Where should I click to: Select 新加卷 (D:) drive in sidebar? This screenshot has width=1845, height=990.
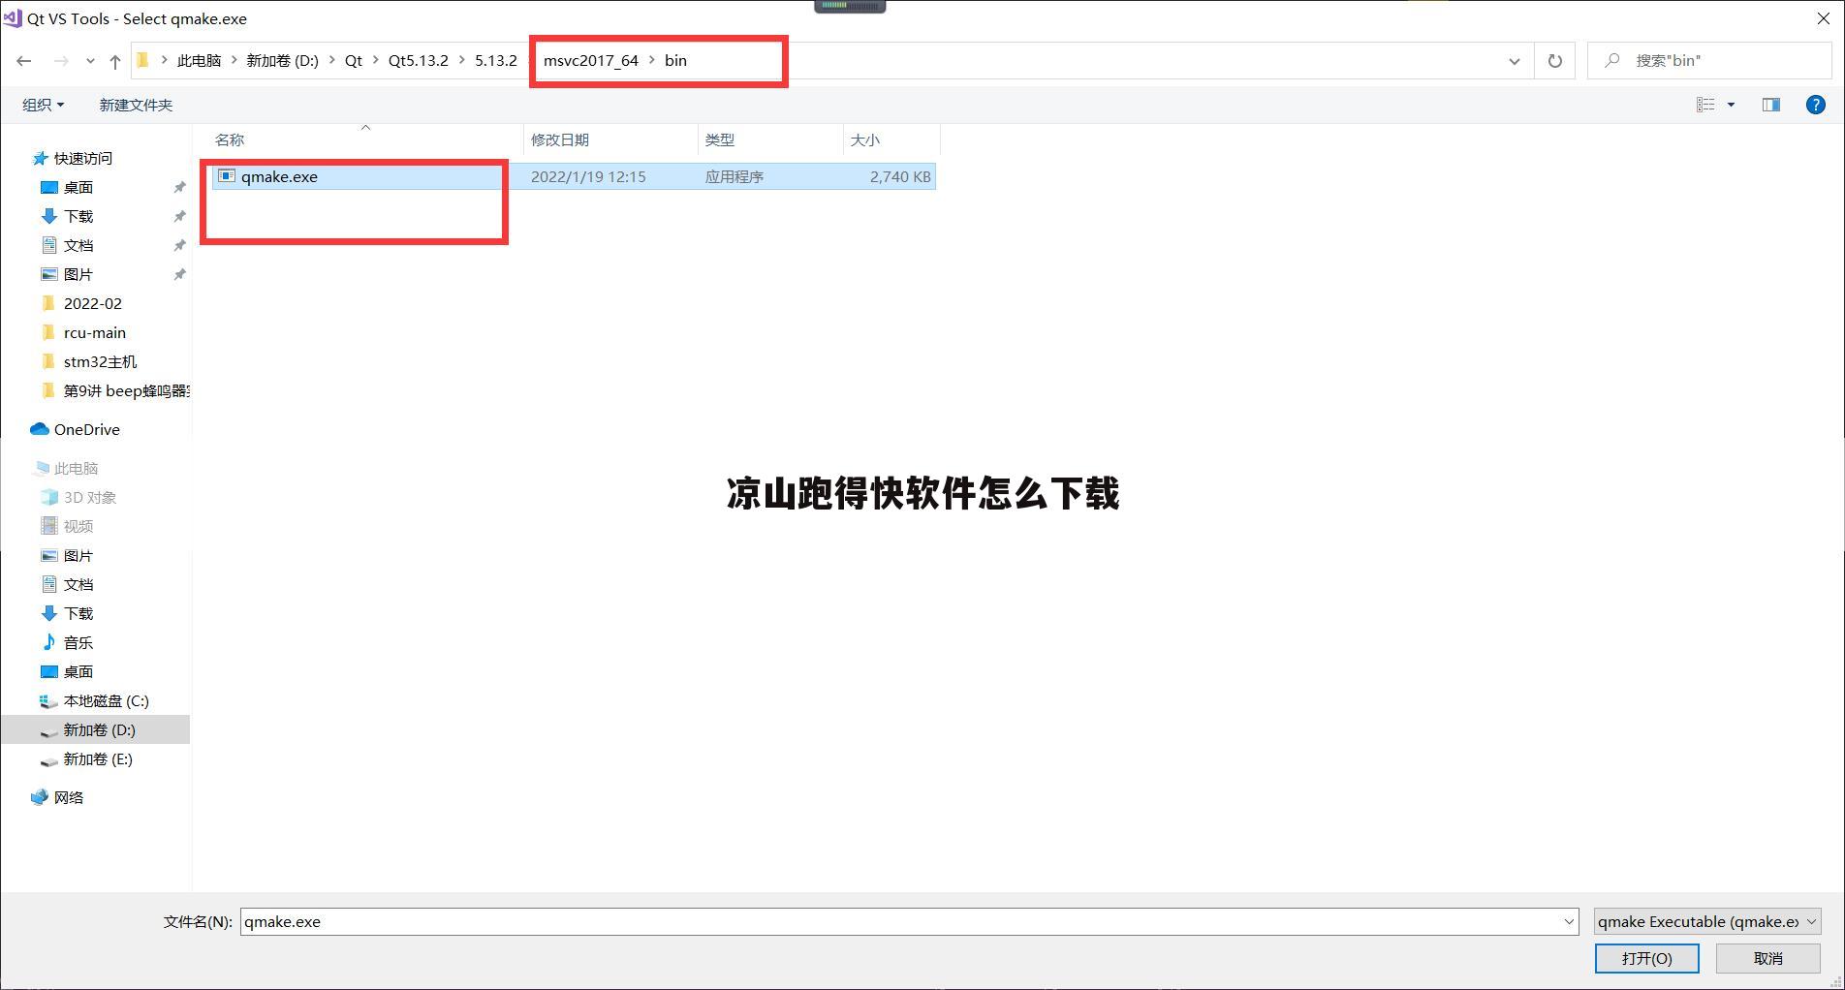click(95, 729)
